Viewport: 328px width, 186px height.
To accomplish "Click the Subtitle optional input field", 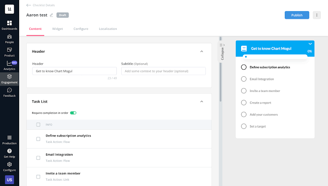I will (x=164, y=71).
